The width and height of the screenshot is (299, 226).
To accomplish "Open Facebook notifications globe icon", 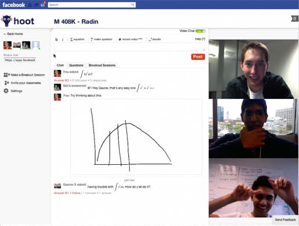I will [43, 5].
